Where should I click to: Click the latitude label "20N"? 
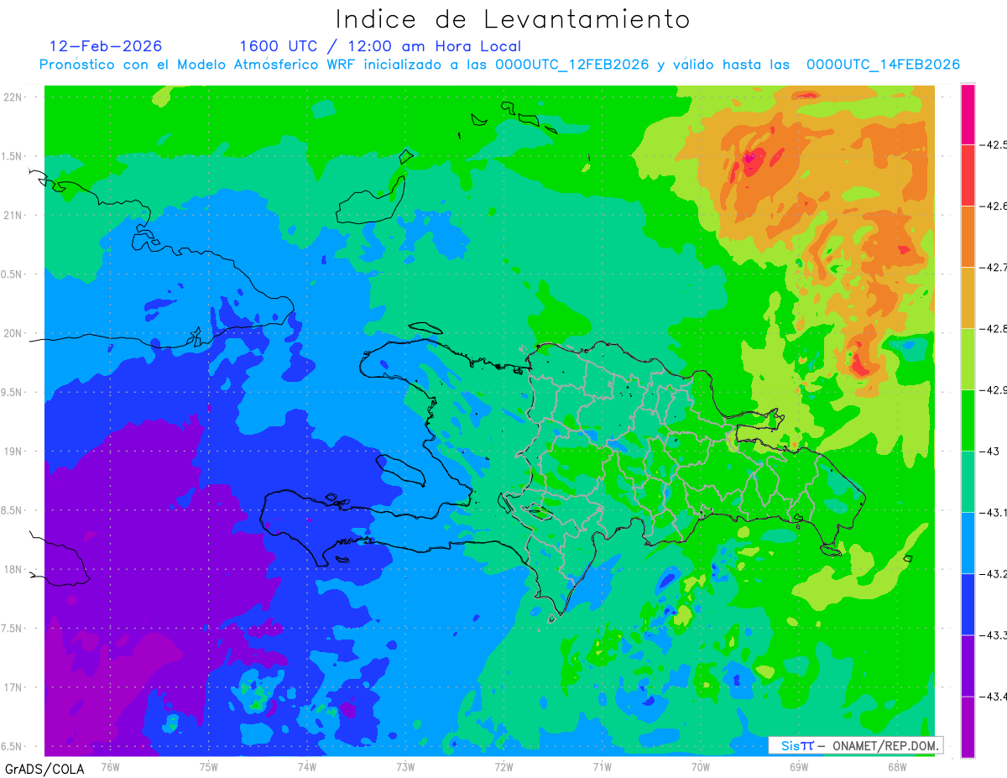pyautogui.click(x=13, y=333)
